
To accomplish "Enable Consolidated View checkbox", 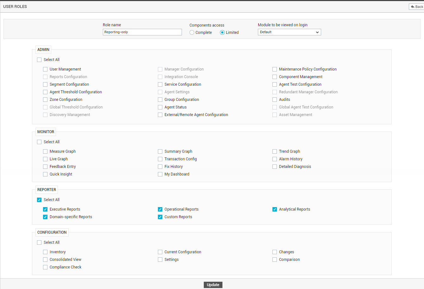I will pos(45,260).
